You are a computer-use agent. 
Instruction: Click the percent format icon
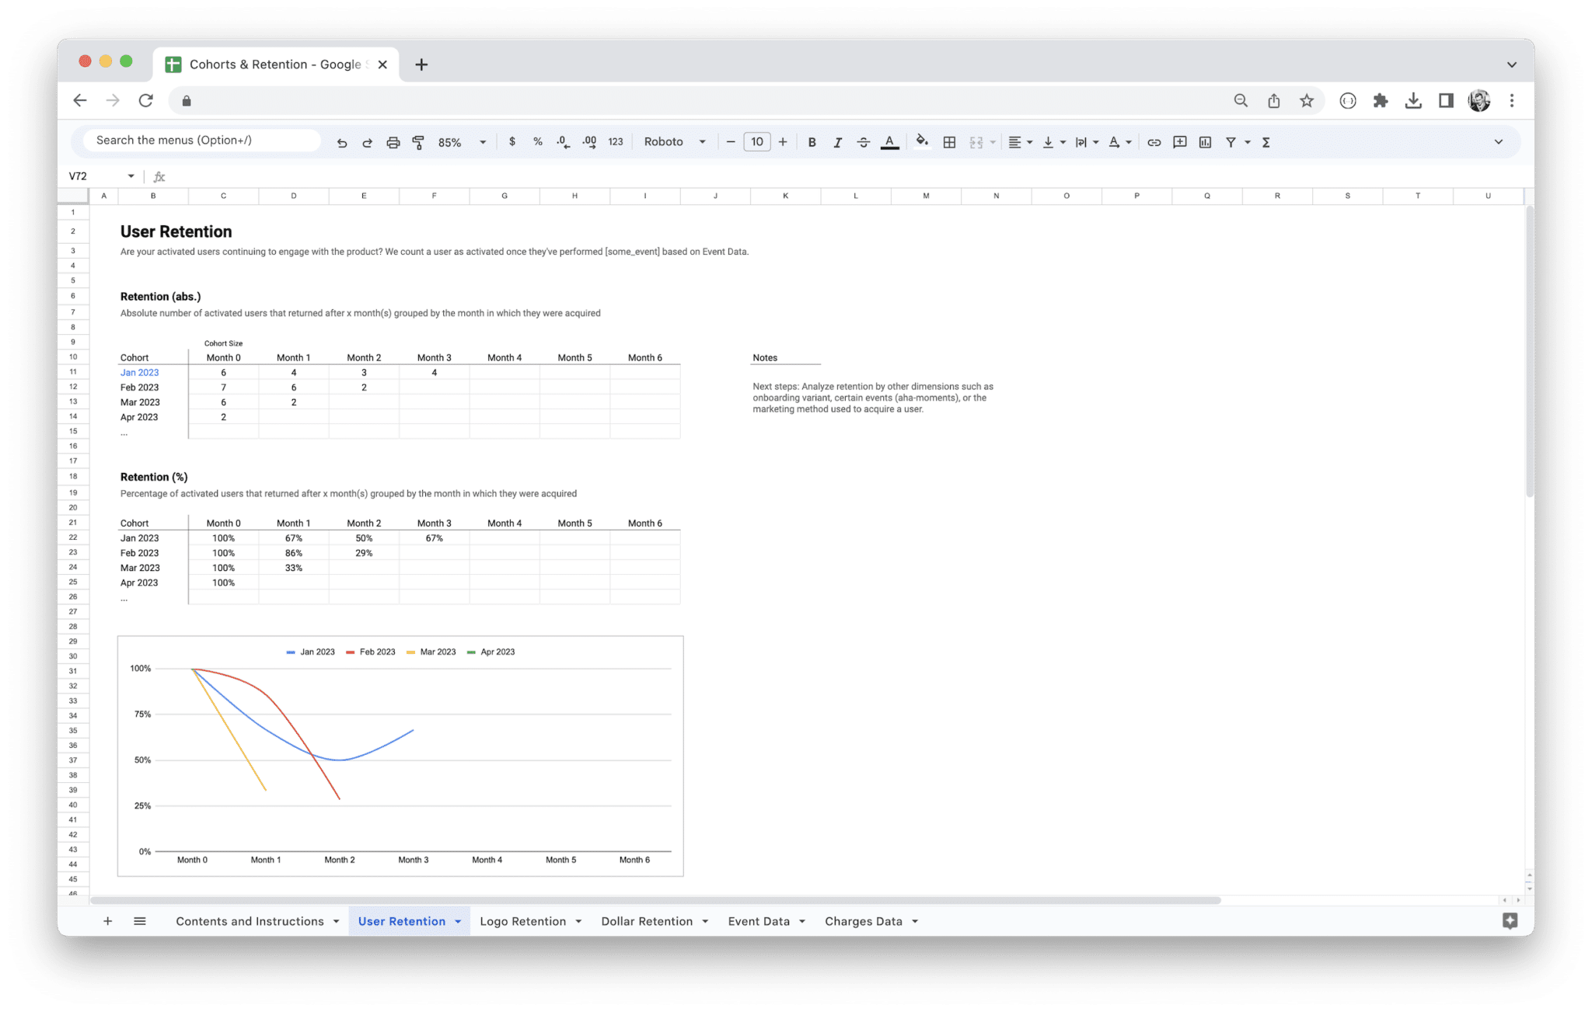(537, 142)
